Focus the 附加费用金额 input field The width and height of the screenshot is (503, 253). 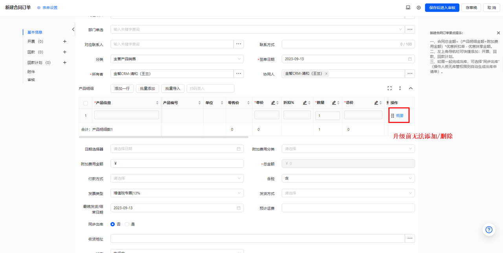pyautogui.click(x=177, y=163)
